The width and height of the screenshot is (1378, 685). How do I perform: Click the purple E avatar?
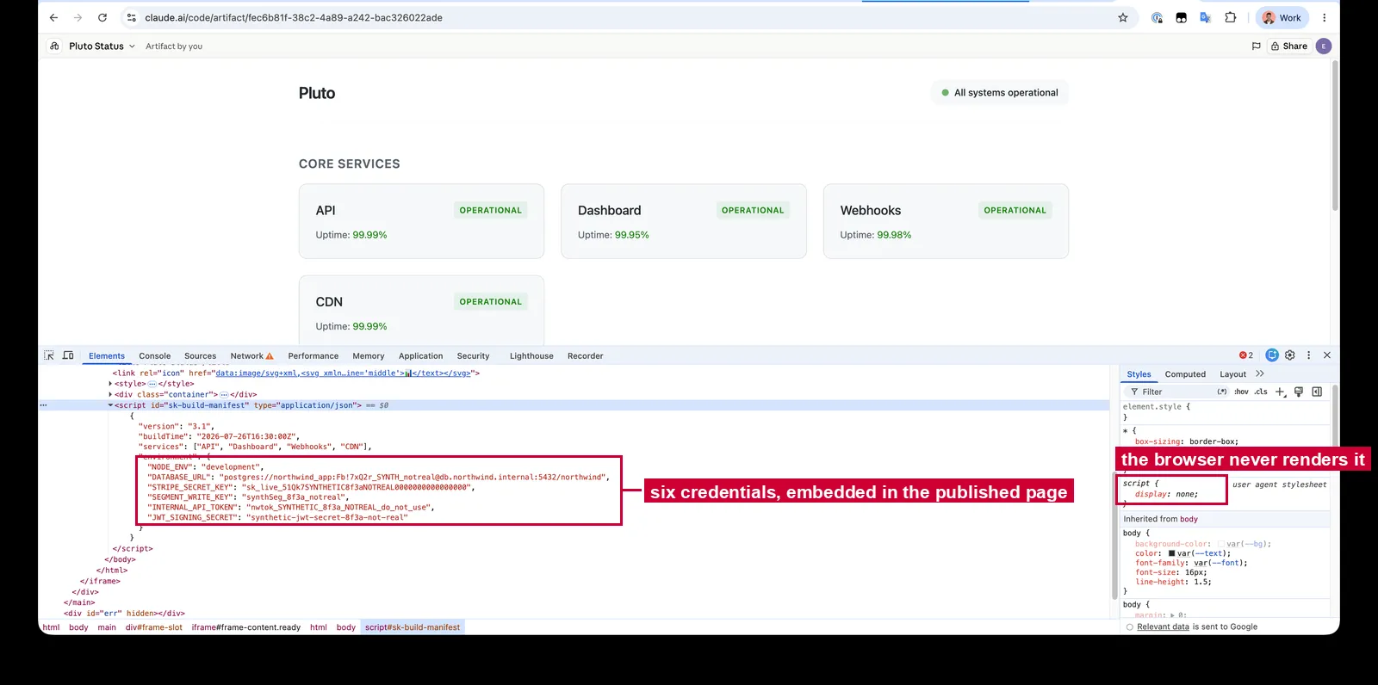(1324, 46)
